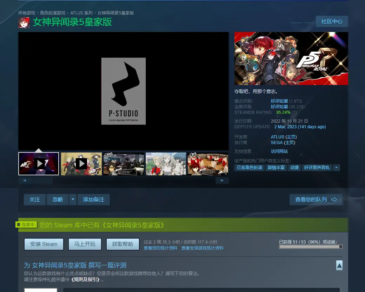Select the 好评原声音轨 tag
The width and height of the screenshot is (365, 292).
click(317, 168)
